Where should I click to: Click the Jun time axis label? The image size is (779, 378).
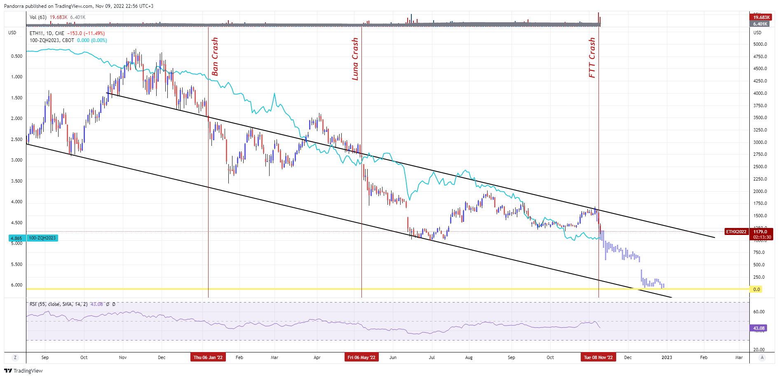(x=393, y=357)
